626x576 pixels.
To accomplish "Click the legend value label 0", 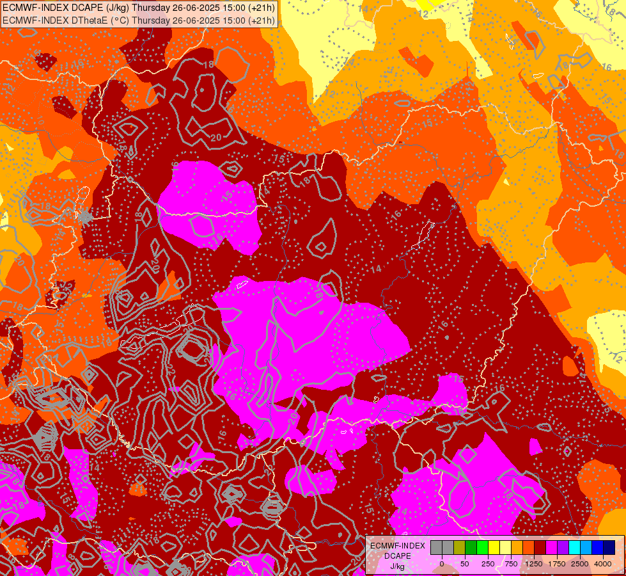I will pyautogui.click(x=442, y=564).
